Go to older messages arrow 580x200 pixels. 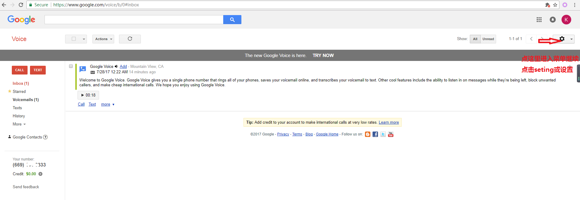tap(542, 39)
